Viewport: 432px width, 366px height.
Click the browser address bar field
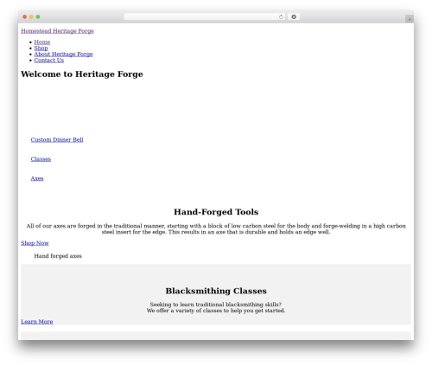[x=204, y=17]
